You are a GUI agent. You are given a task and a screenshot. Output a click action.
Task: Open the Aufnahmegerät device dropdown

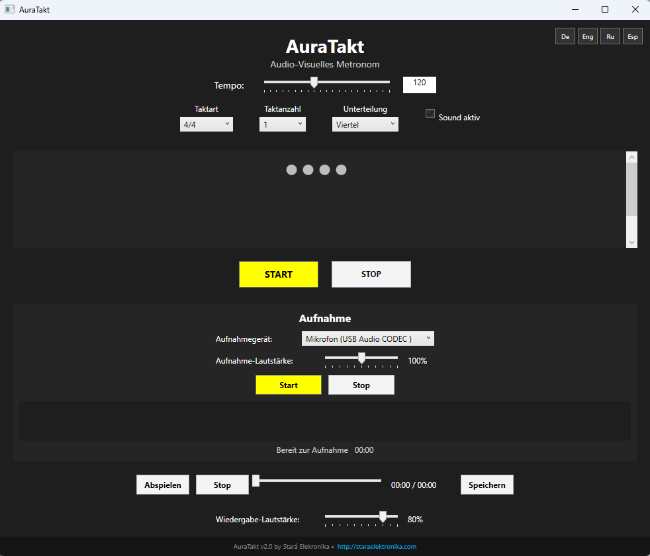(x=368, y=338)
